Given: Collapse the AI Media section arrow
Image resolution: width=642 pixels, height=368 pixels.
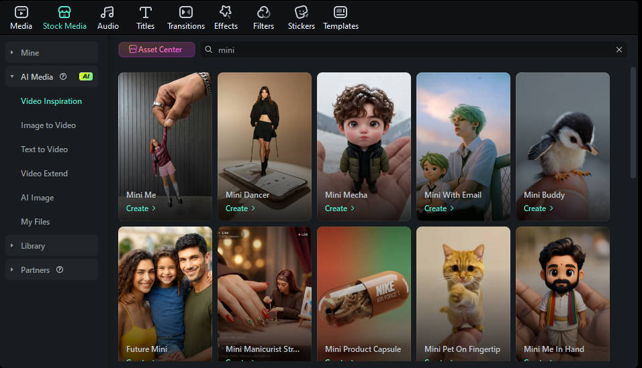Looking at the screenshot, I should pyautogui.click(x=12, y=76).
